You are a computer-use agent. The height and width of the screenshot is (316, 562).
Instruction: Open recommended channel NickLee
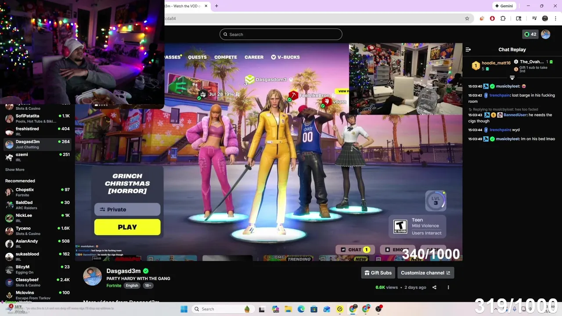[x=37, y=218]
